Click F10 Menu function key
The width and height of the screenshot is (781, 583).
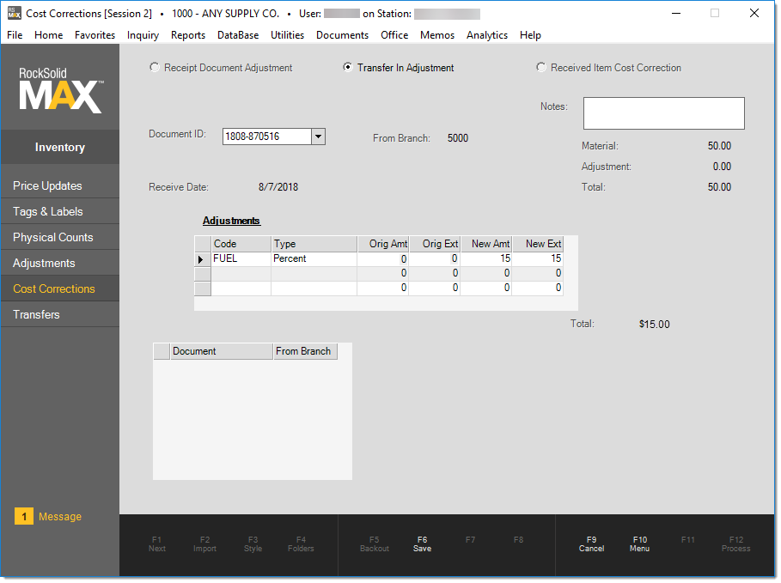pyautogui.click(x=639, y=544)
